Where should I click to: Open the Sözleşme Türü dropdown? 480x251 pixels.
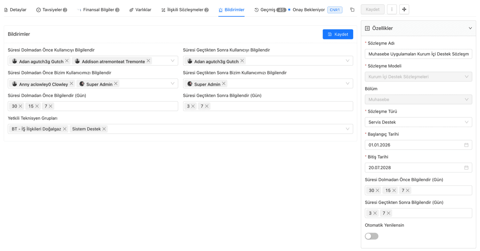(x=418, y=122)
